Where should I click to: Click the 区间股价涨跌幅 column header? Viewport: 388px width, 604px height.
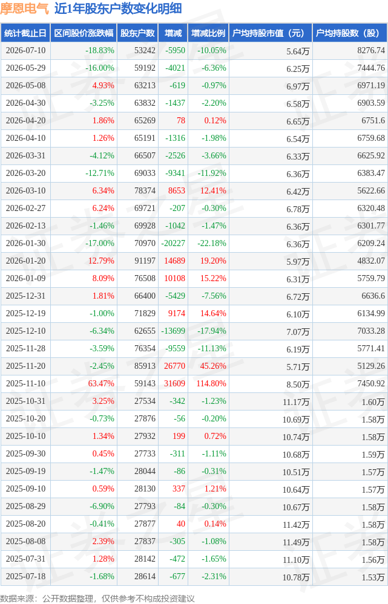[x=84, y=33]
